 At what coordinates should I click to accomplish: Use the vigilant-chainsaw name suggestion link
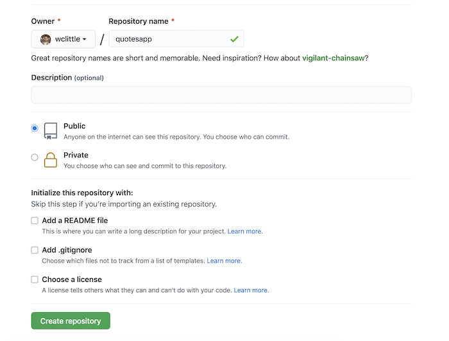pos(333,58)
